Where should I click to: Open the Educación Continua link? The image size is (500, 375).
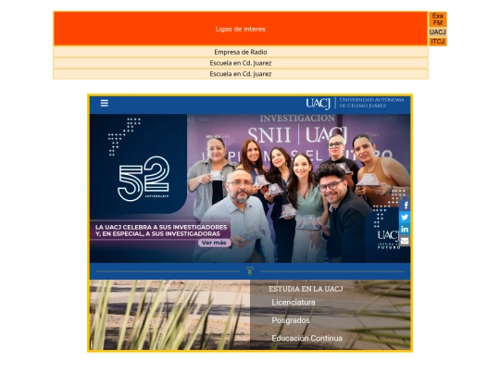[306, 338]
